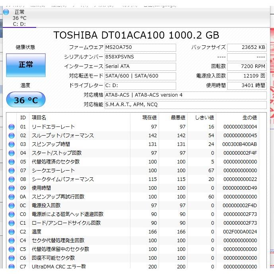This screenshot has height=274, width=274.
Task: Click the interface field Serial ATA
Action: (140, 66)
